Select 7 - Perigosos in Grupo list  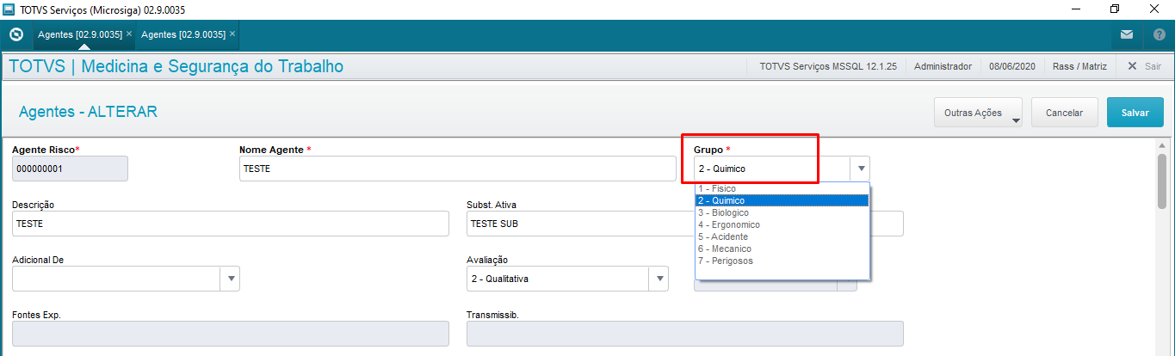click(x=782, y=261)
